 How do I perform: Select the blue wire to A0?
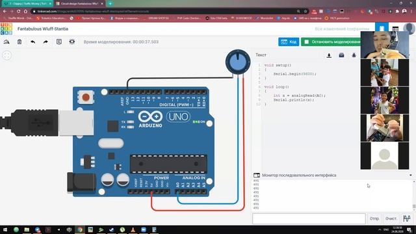(x=207, y=203)
